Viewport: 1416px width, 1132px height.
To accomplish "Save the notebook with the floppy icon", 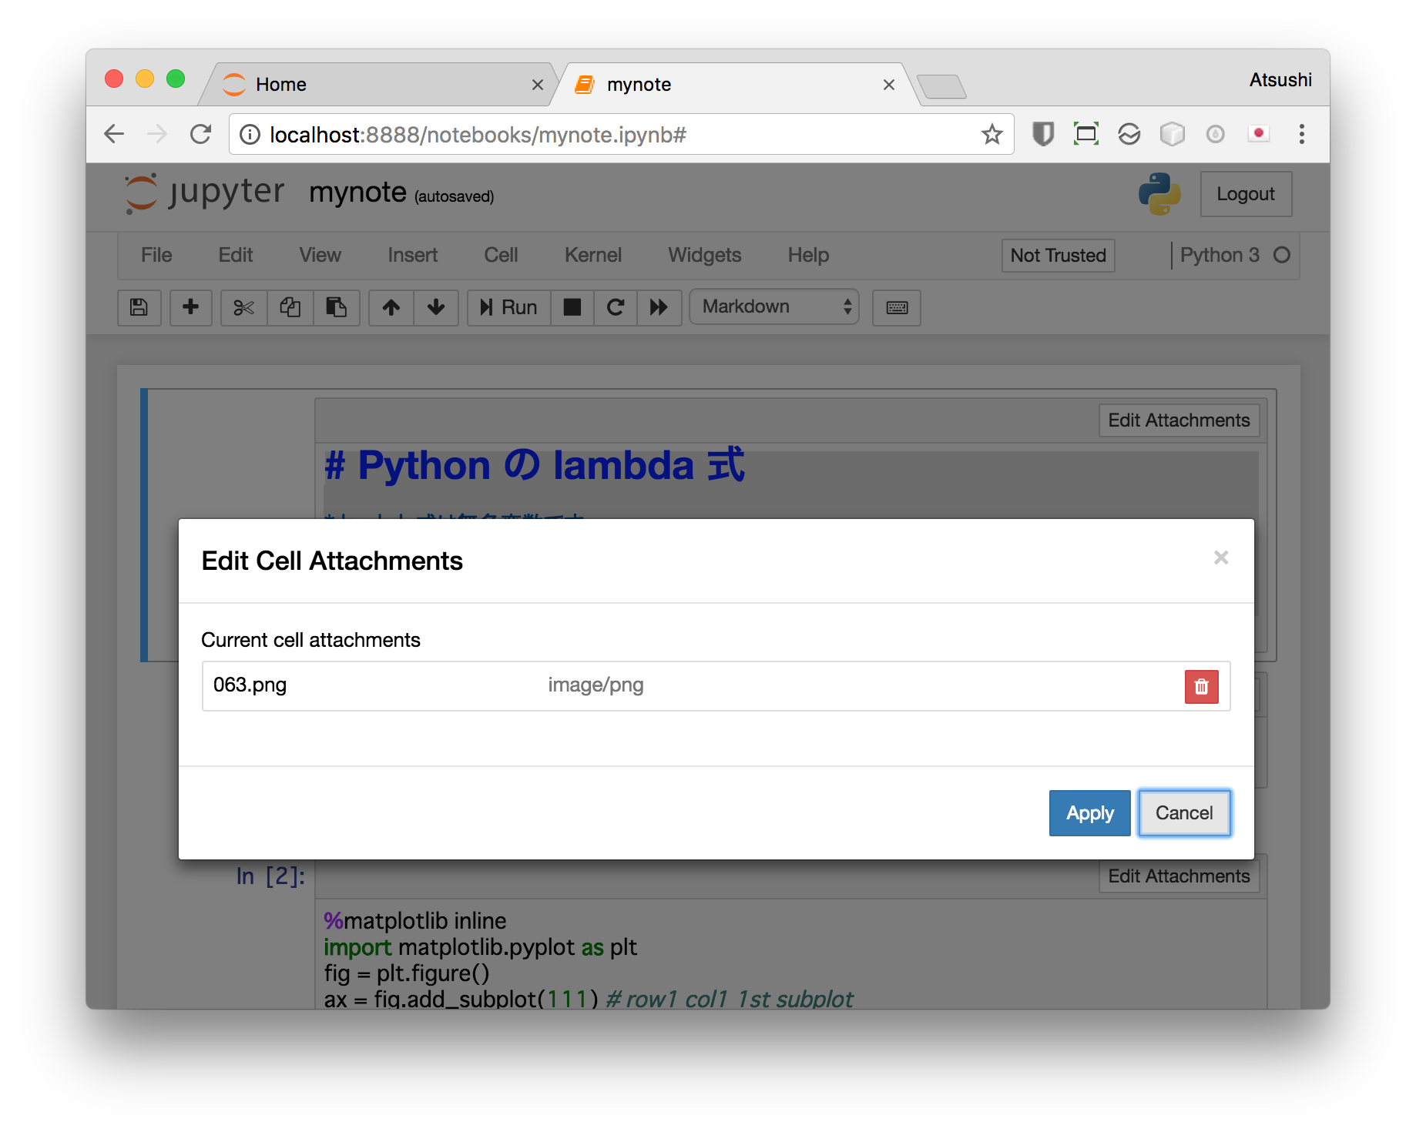I will [x=139, y=307].
